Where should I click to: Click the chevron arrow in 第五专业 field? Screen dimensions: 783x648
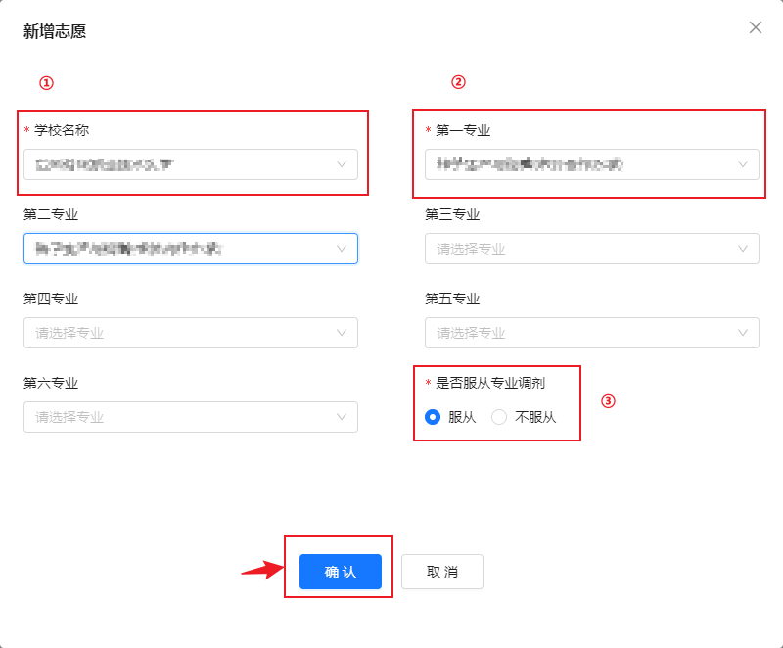743,333
